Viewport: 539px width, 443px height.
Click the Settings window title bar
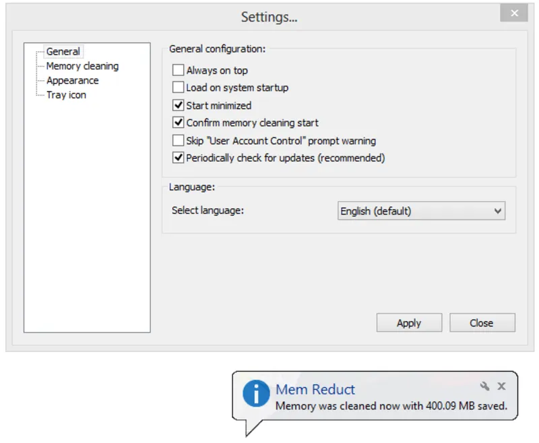click(x=269, y=17)
